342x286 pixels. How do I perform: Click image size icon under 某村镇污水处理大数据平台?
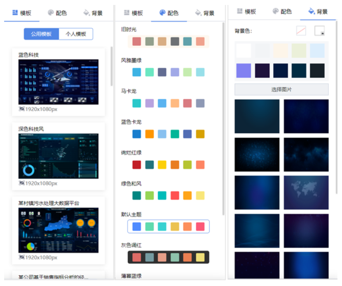[x=22, y=257]
